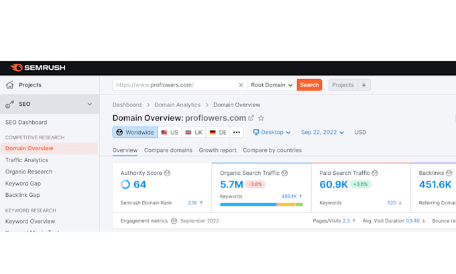Go to Domain Analytics breadcrumb
The height and width of the screenshot is (274, 456).
[178, 105]
